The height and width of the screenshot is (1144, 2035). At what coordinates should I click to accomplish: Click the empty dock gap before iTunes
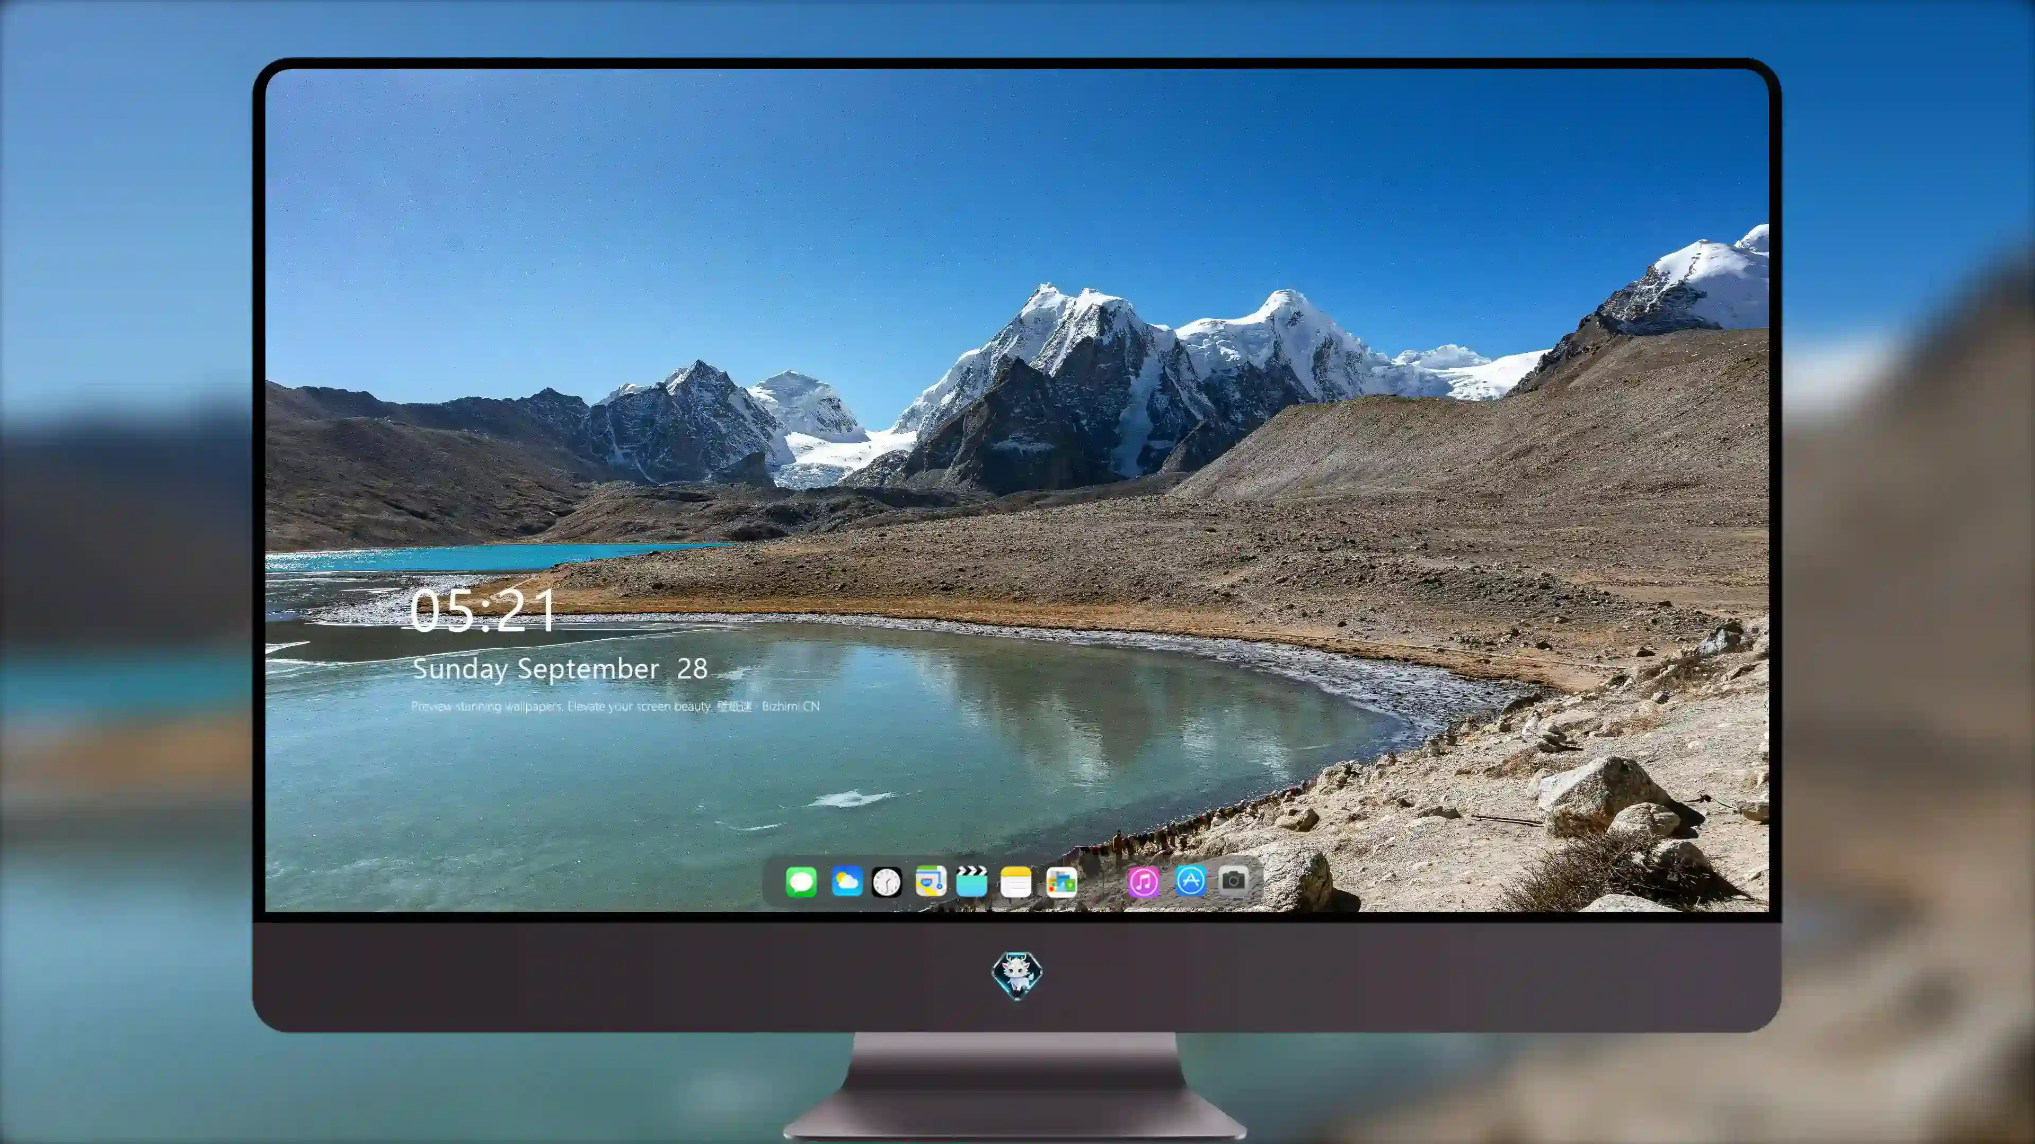[1102, 881]
